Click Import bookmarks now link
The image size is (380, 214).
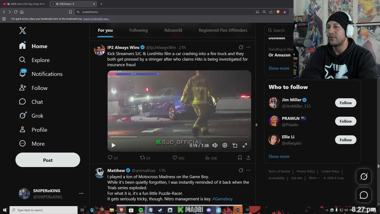[96, 19]
